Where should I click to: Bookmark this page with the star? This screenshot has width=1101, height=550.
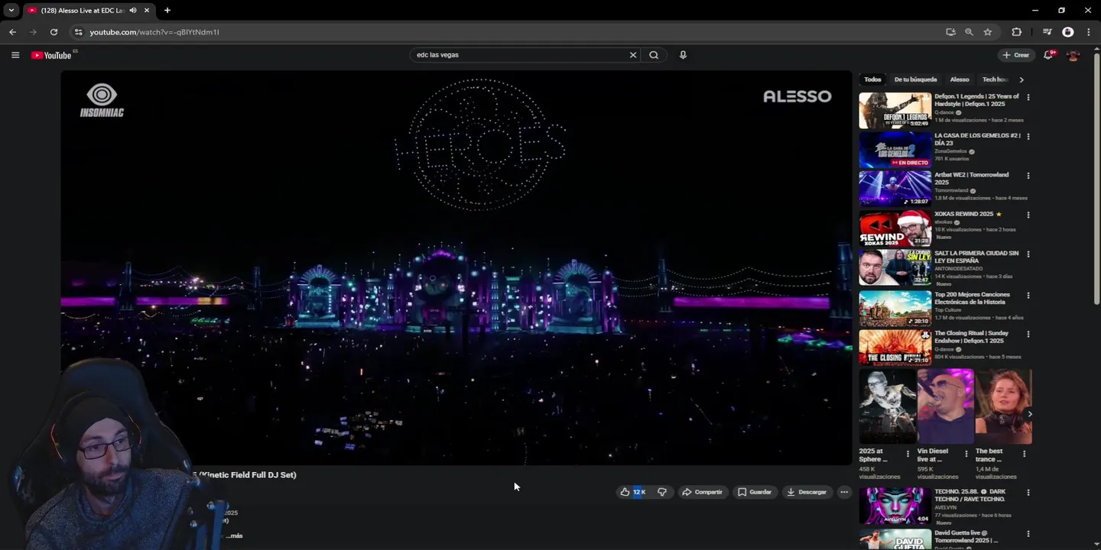pos(988,32)
